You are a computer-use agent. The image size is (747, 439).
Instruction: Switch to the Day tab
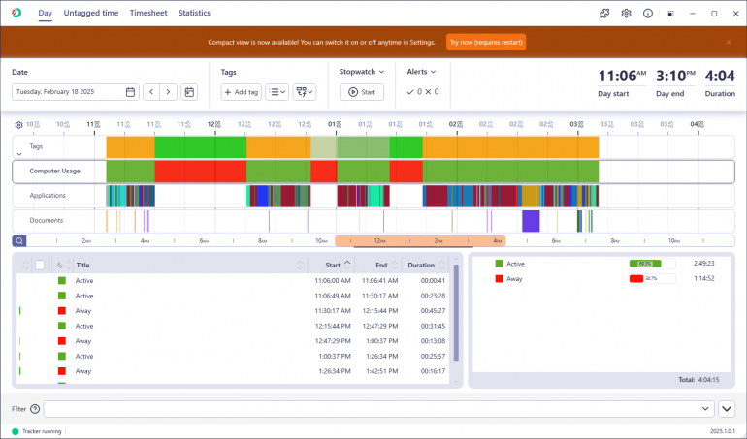(46, 13)
